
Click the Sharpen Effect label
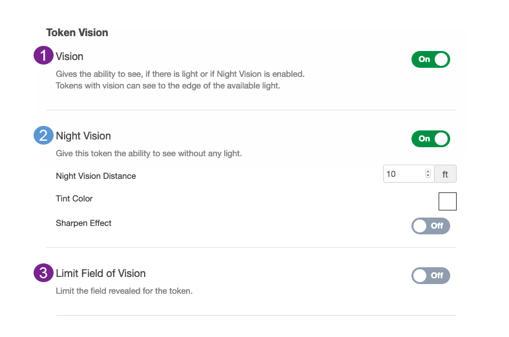click(84, 223)
